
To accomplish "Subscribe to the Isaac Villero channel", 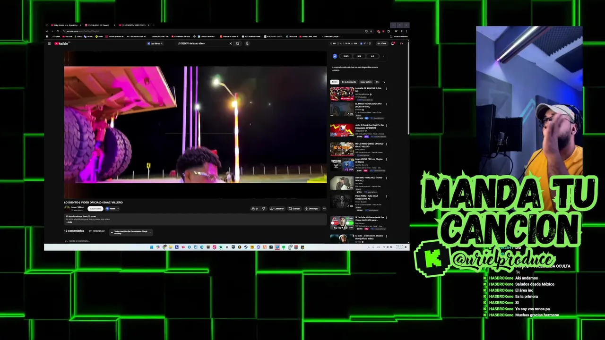I will [95, 208].
